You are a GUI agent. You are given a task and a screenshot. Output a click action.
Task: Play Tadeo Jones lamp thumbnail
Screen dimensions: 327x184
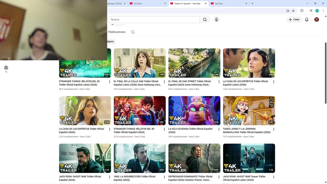249,110
